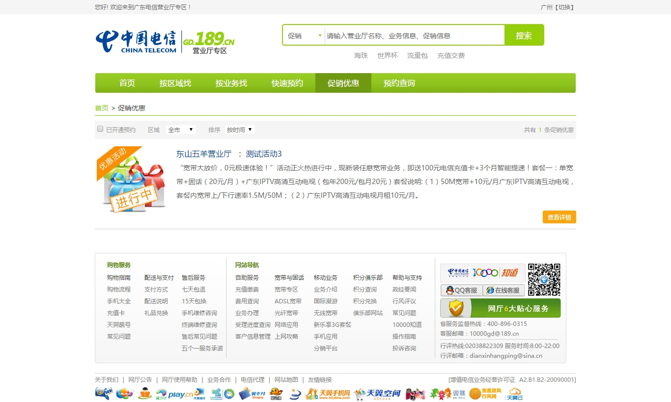
Task: Click 电信代理 bottom link
Action: click(x=252, y=380)
